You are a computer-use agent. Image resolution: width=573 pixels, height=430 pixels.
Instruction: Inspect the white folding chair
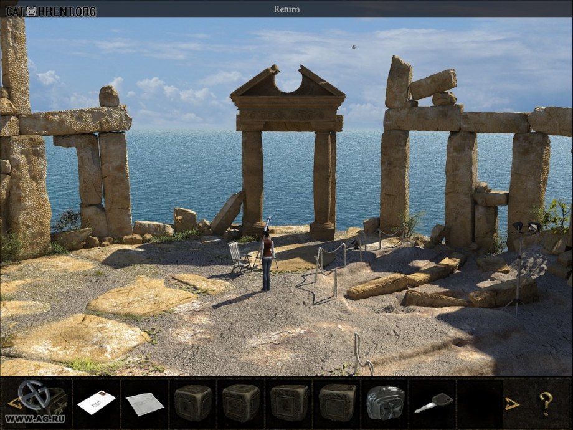pyautogui.click(x=239, y=257)
